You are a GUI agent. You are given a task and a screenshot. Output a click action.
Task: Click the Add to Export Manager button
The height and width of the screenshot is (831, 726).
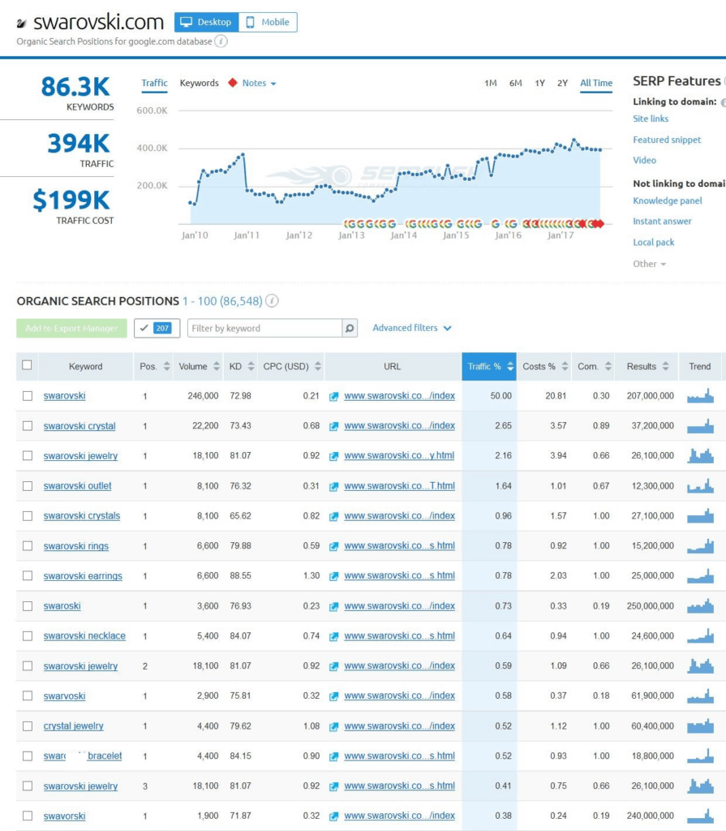[x=71, y=328]
